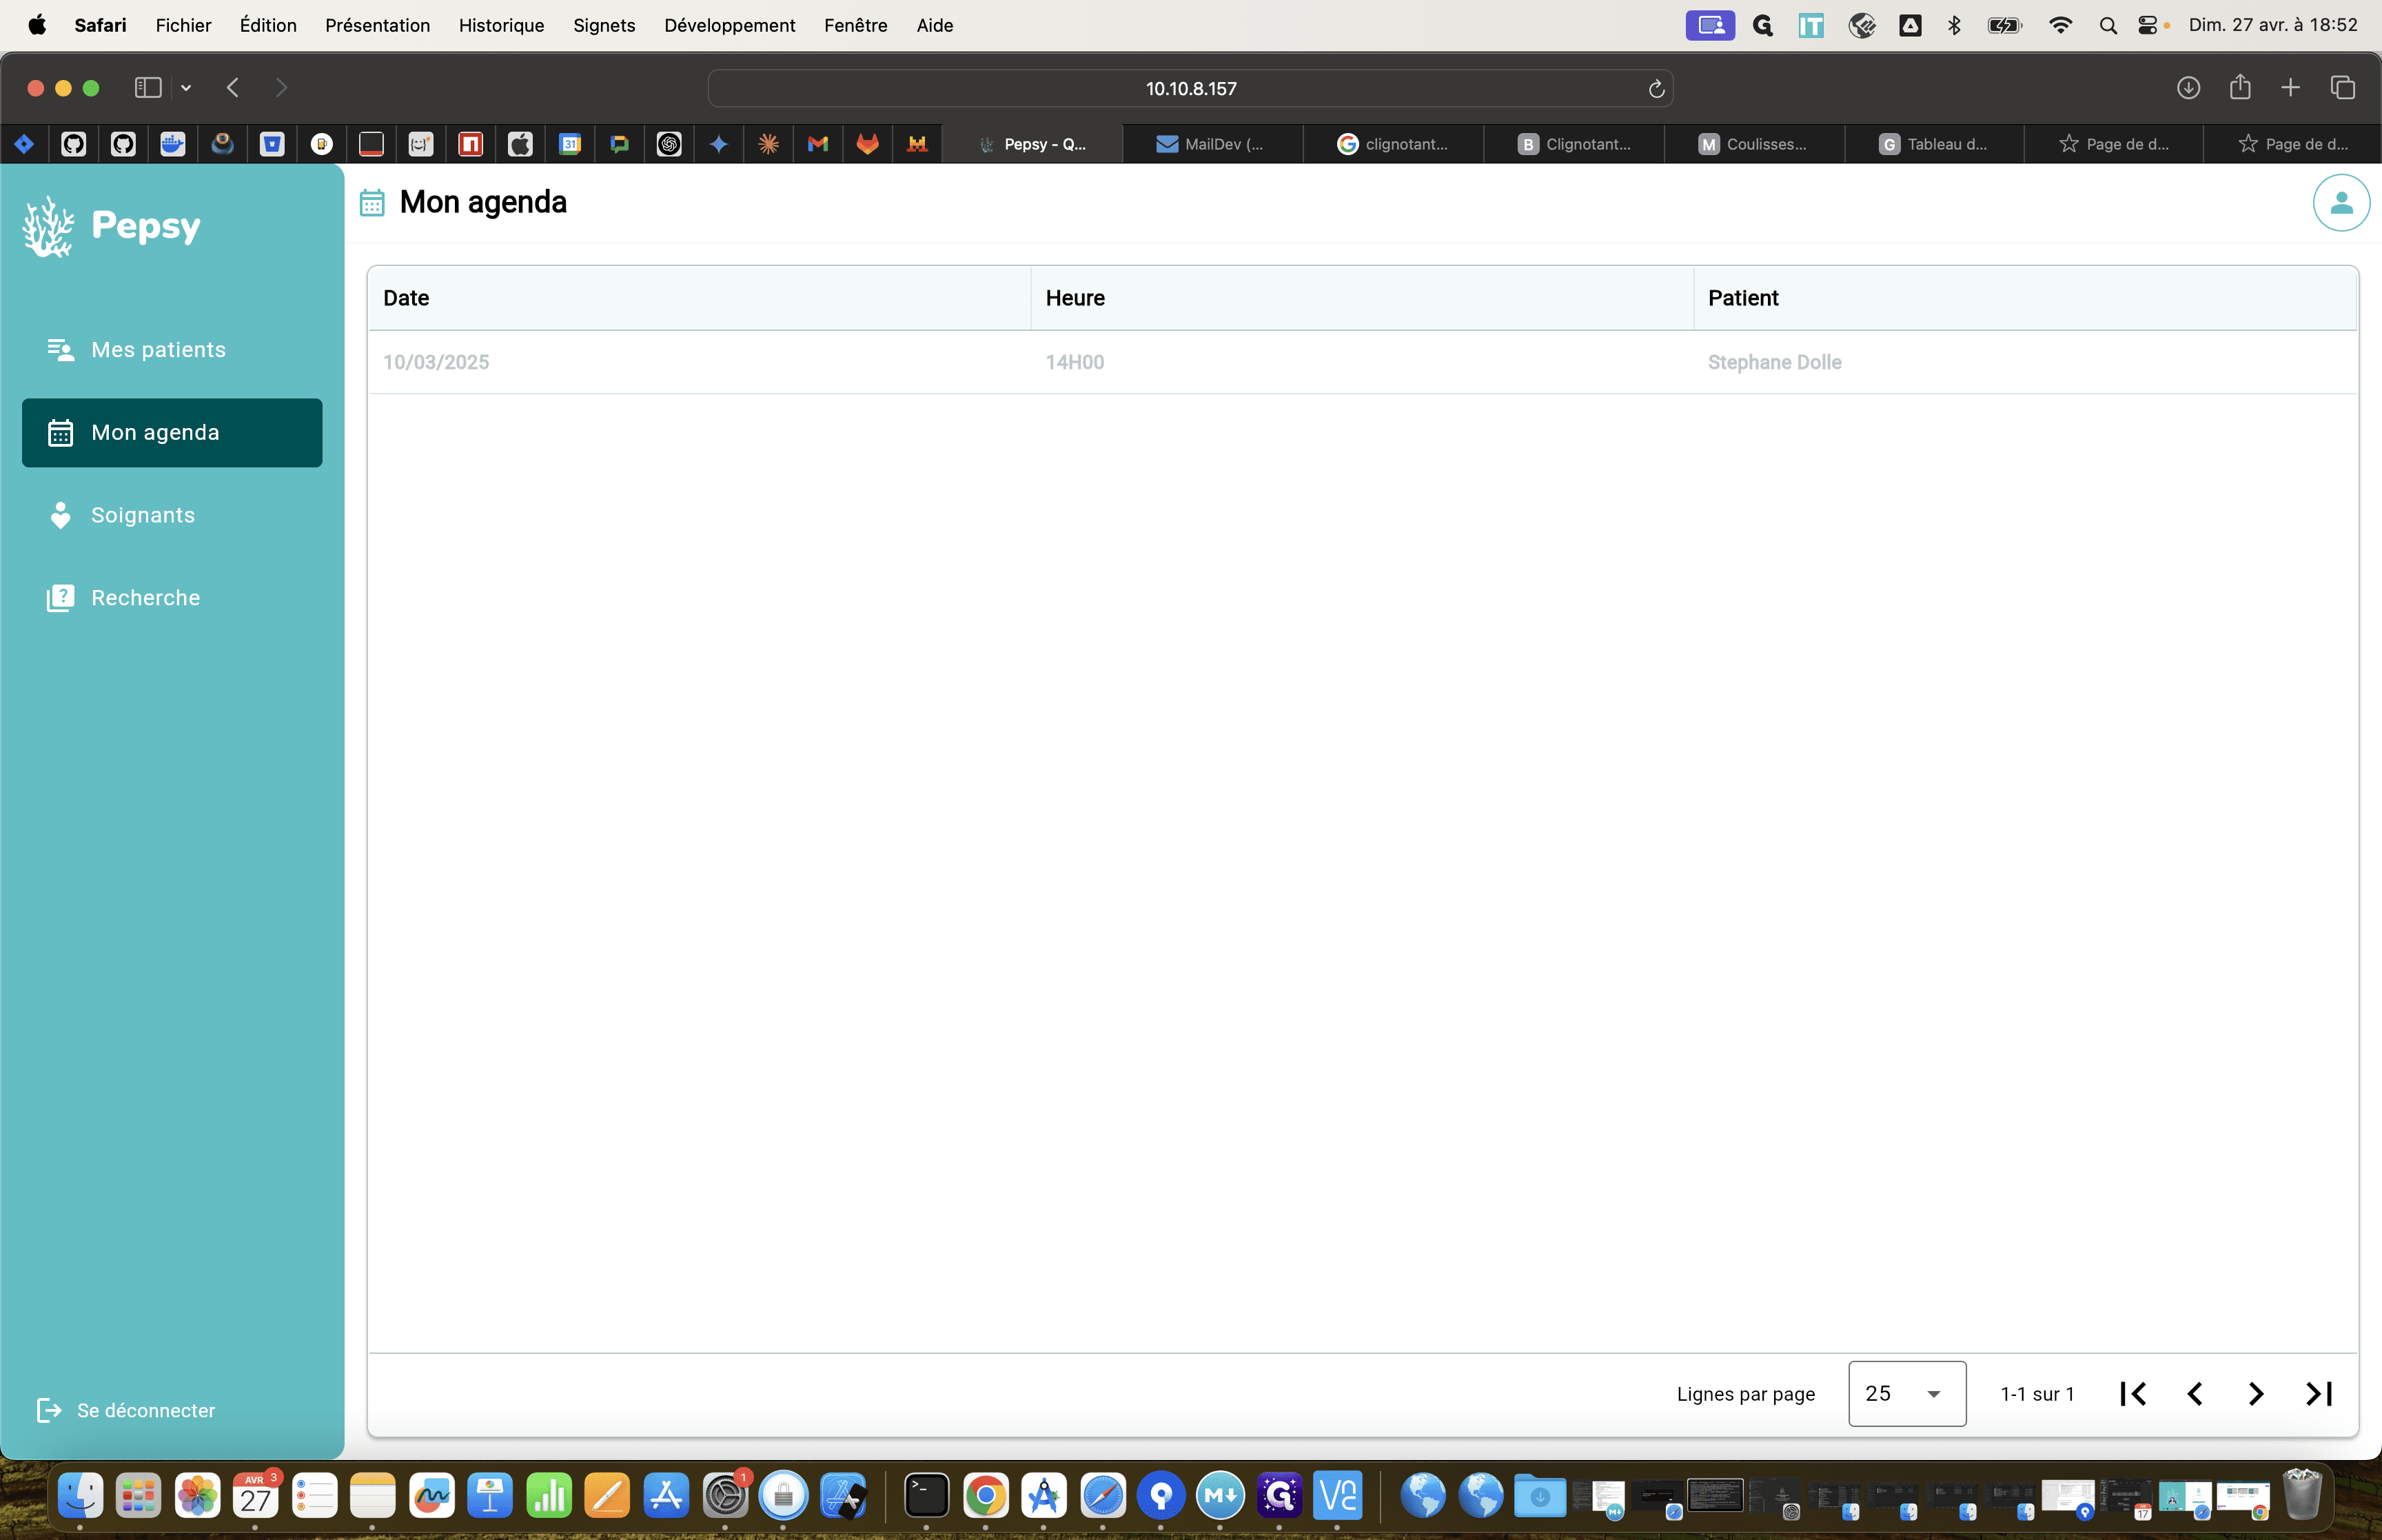Switch to the MailDev tab
Screen dimensions: 2382x1540
pos(1212,144)
